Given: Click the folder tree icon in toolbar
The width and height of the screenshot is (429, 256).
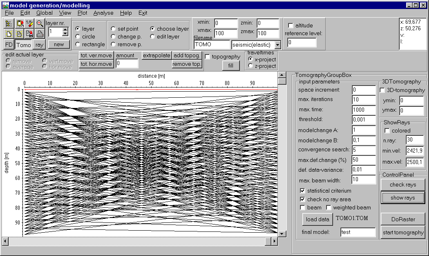Looking at the screenshot, I should pyautogui.click(x=9, y=24).
